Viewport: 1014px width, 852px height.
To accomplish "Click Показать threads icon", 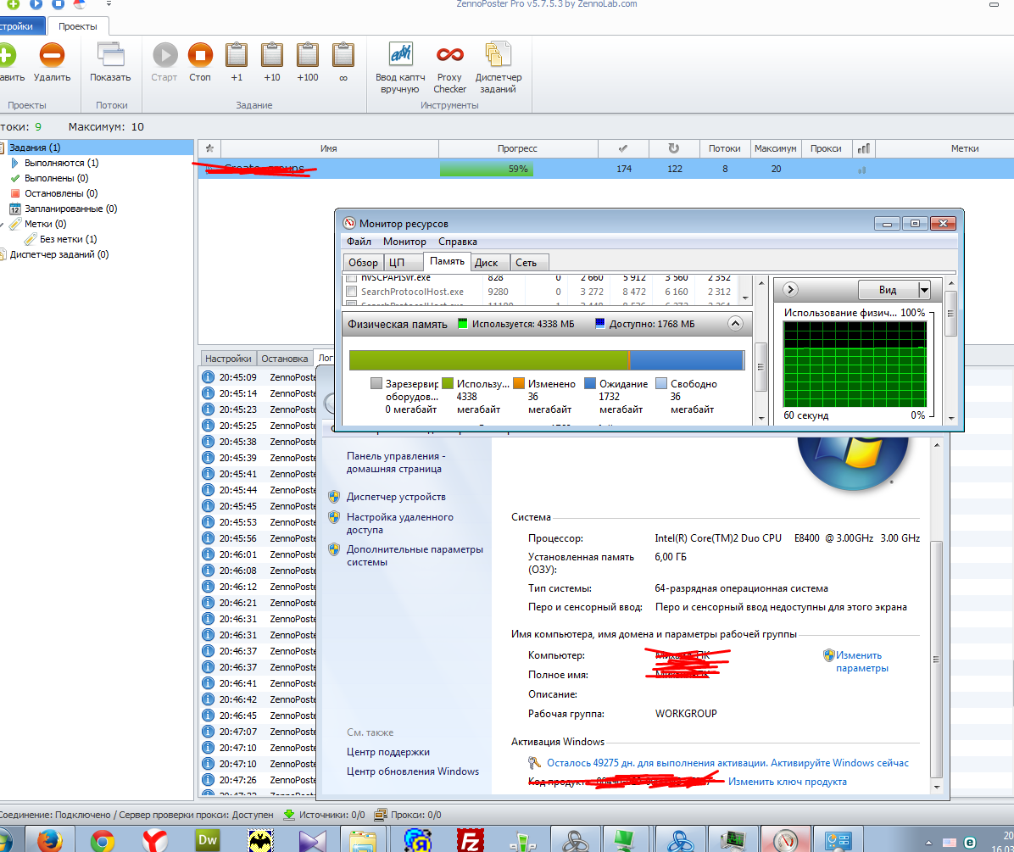I will tap(110, 63).
